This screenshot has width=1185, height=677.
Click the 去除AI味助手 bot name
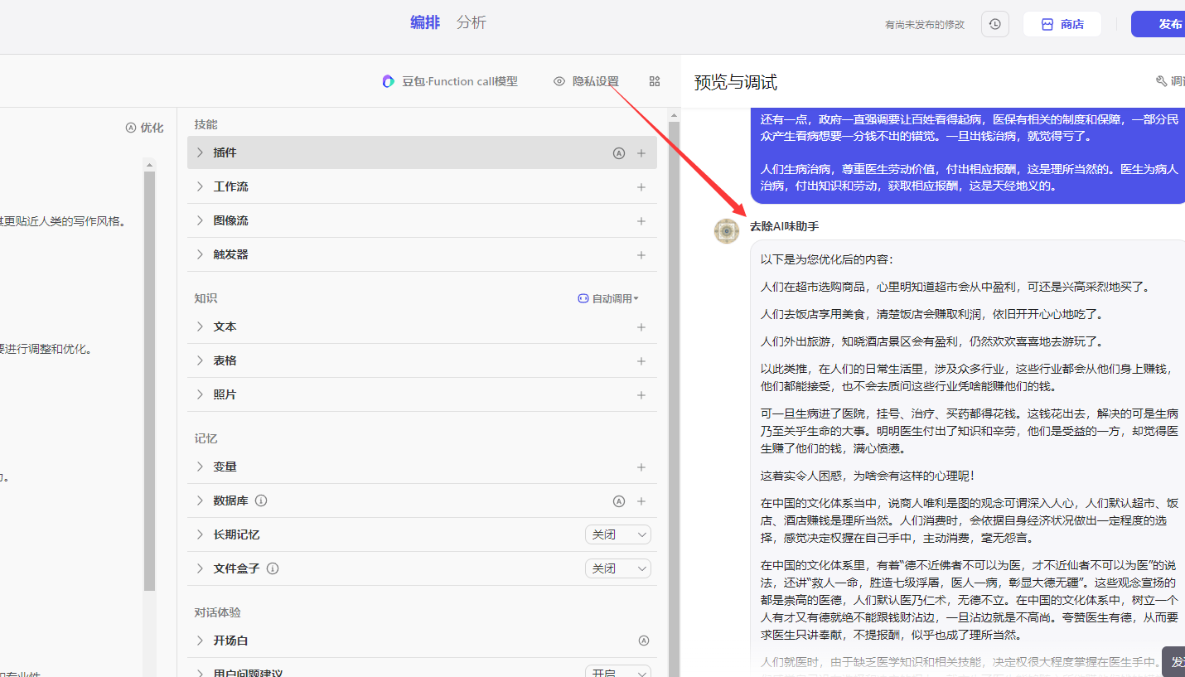pyautogui.click(x=784, y=226)
